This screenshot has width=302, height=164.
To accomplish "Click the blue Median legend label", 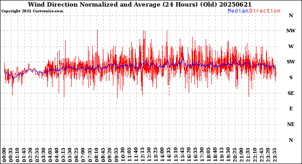I will point(238,11).
